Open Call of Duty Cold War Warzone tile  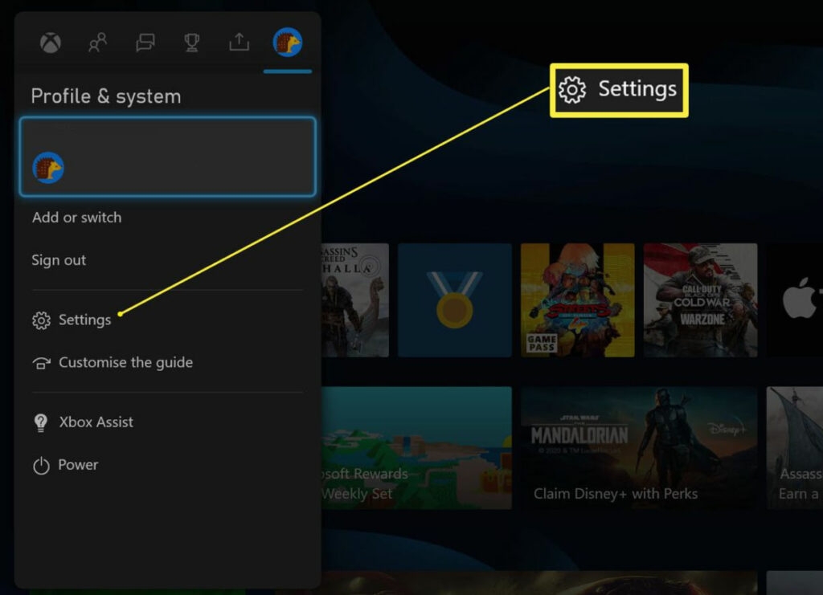[x=700, y=300]
